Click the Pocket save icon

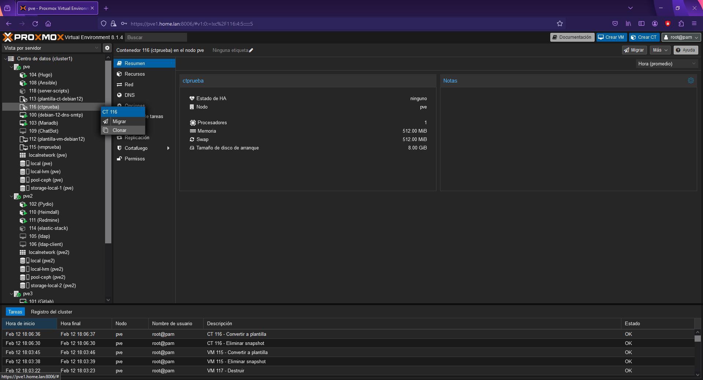615,24
